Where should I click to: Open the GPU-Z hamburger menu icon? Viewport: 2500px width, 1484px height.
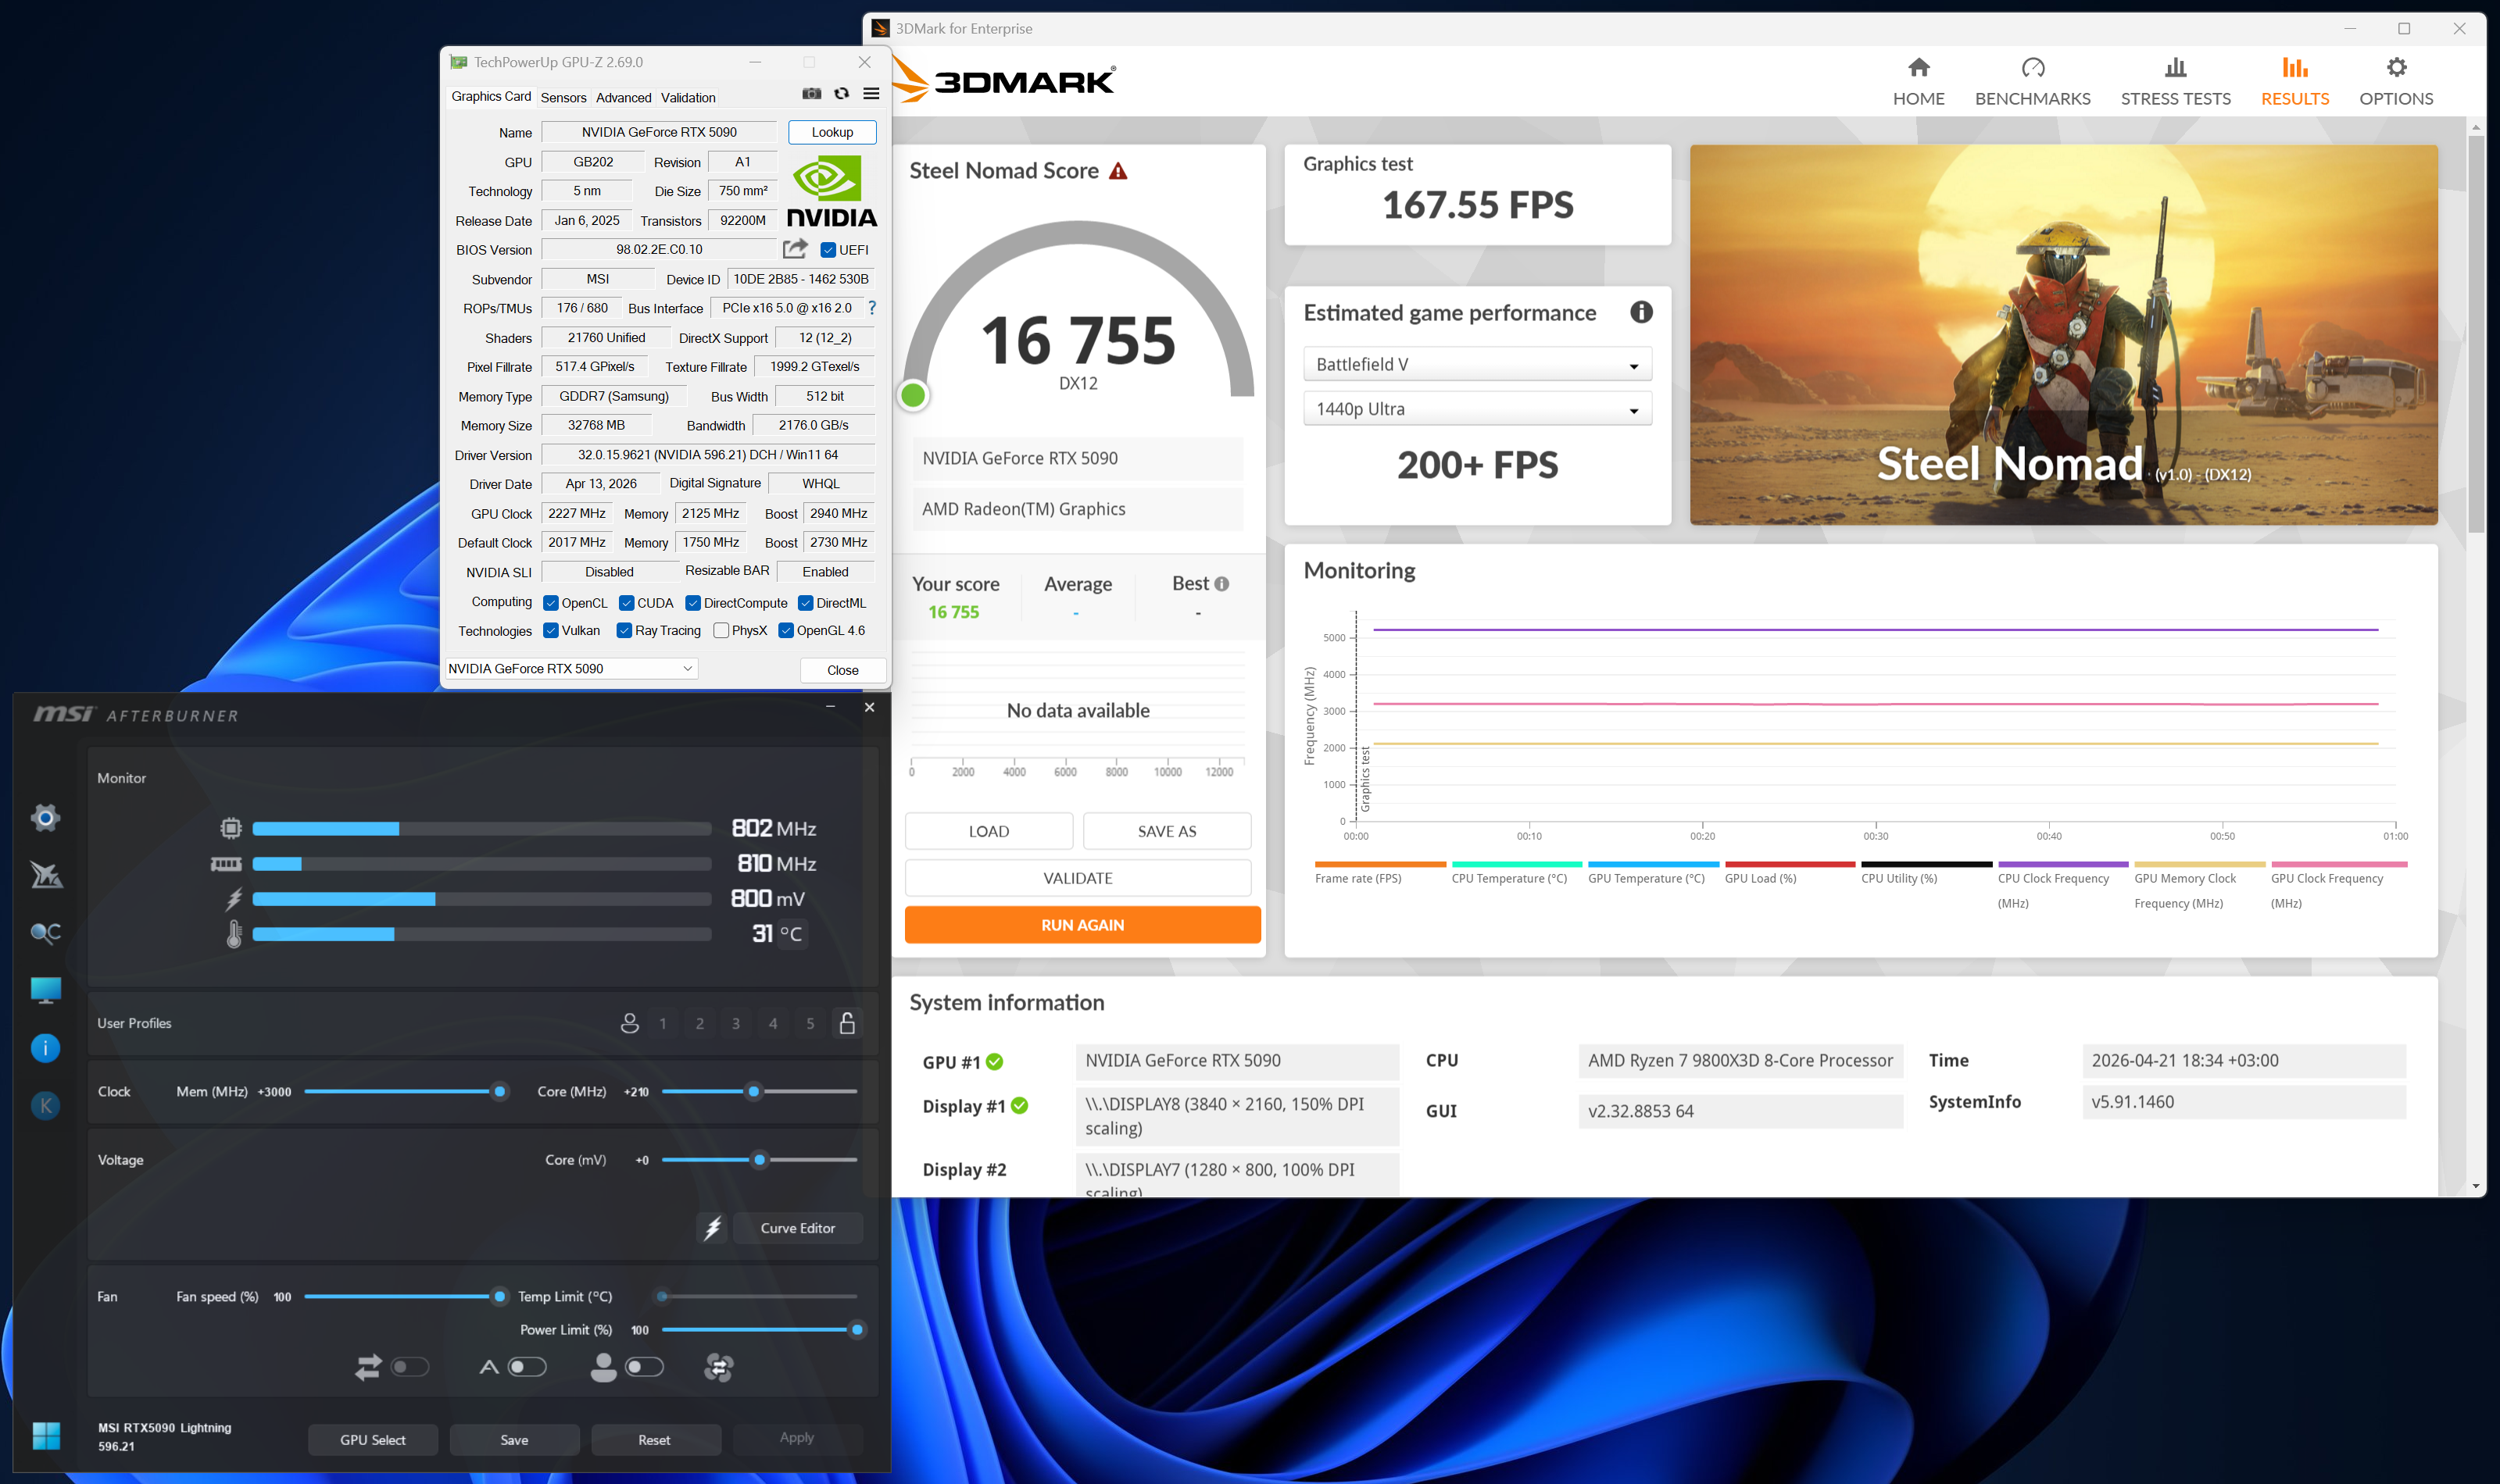point(871,94)
